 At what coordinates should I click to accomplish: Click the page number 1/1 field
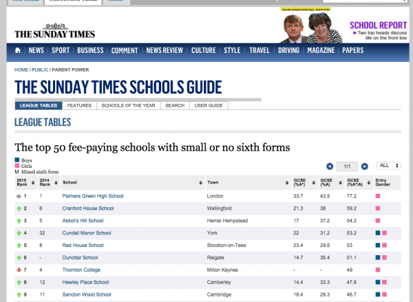(x=347, y=166)
